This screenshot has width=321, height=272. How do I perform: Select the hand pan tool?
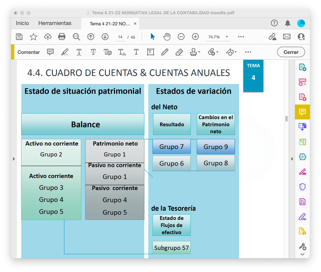(x=167, y=37)
